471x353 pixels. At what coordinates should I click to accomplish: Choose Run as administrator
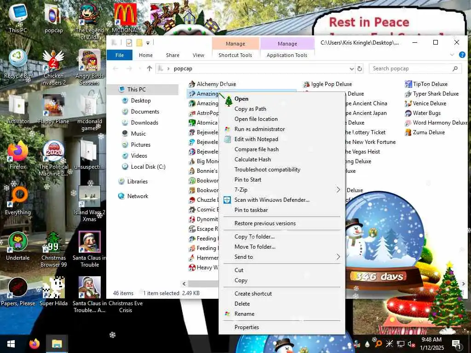click(282, 129)
